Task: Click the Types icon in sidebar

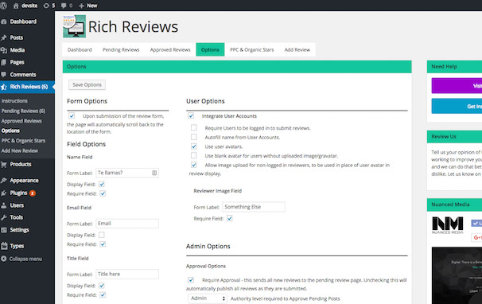Action: (4, 246)
